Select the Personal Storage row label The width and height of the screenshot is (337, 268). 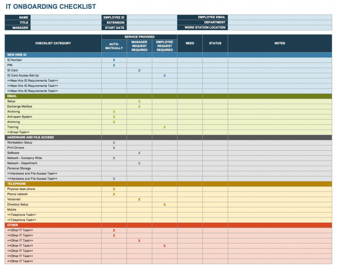coord(19,168)
